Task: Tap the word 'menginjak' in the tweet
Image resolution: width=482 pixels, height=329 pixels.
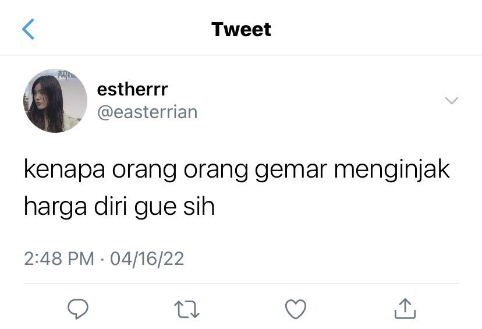Action: coord(392,169)
